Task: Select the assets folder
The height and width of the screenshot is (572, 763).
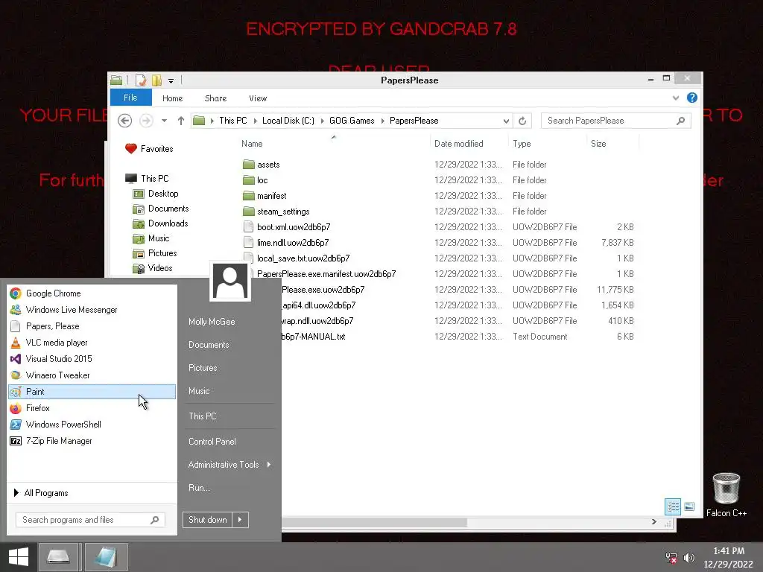Action: click(x=262, y=165)
